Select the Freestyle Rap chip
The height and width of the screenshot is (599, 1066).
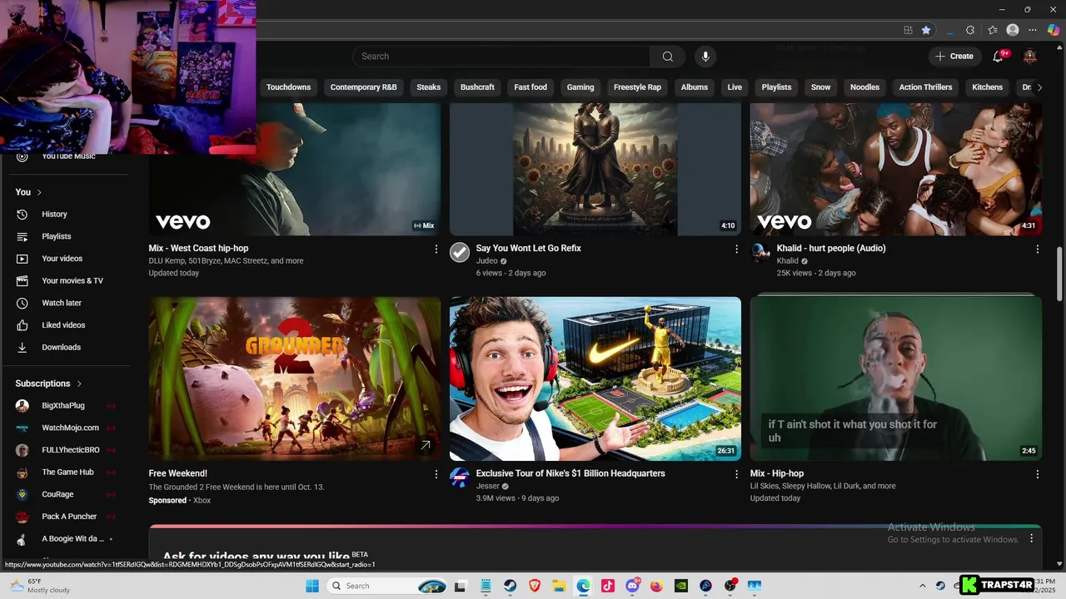[x=637, y=87]
